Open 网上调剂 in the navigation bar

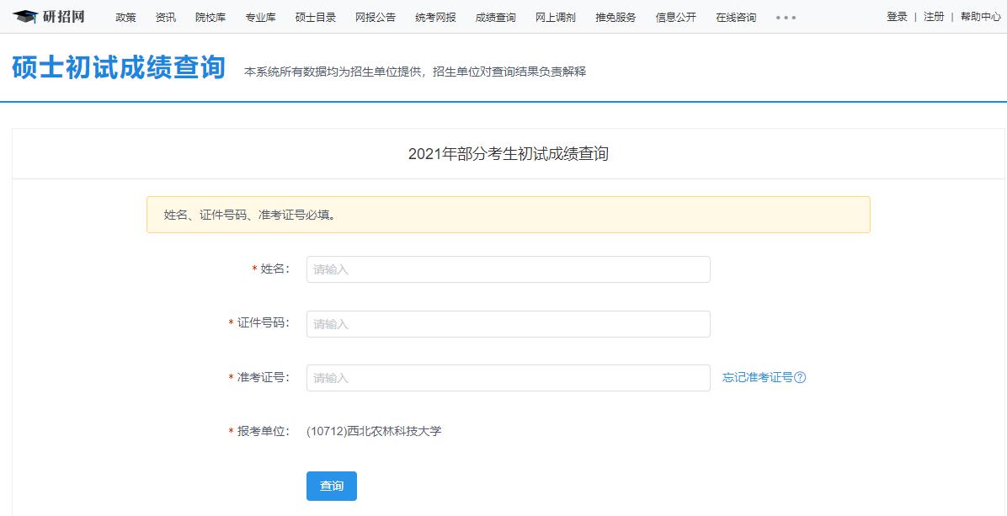[556, 18]
